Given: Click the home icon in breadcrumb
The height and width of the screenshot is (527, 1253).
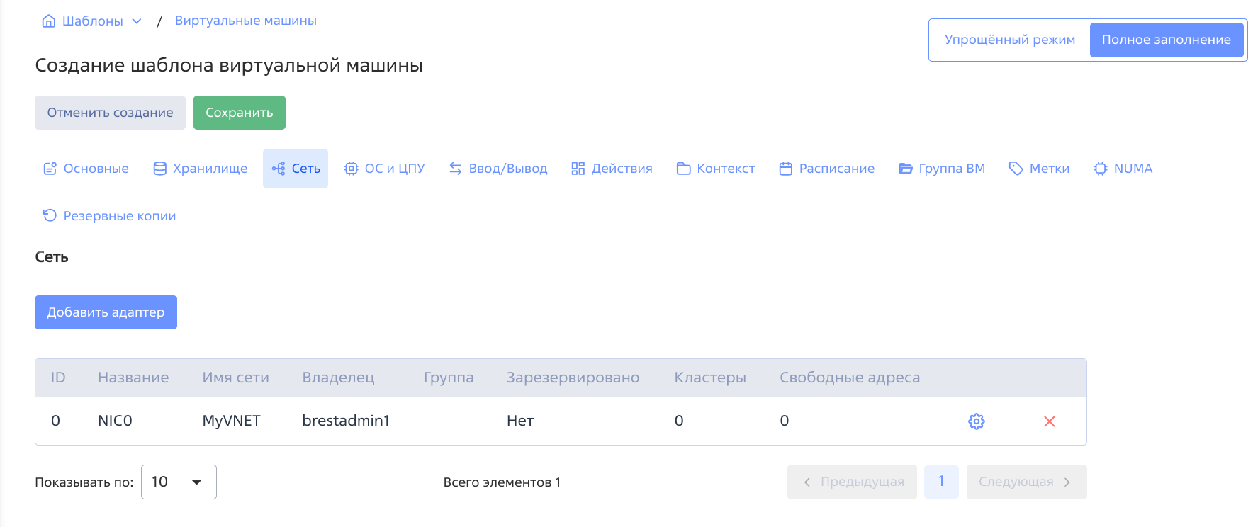Looking at the screenshot, I should pyautogui.click(x=49, y=21).
